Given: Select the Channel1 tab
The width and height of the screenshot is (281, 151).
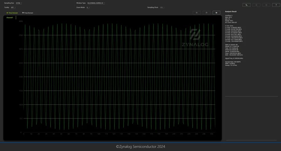Looking at the screenshot, I should point(10,18).
